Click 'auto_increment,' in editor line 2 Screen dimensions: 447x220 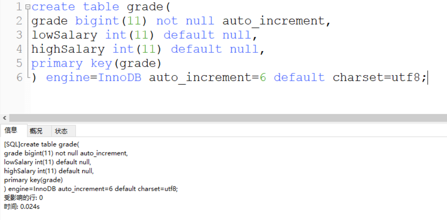click(277, 21)
